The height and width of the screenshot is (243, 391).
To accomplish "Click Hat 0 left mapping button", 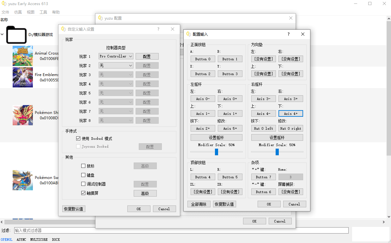I will [264, 128].
